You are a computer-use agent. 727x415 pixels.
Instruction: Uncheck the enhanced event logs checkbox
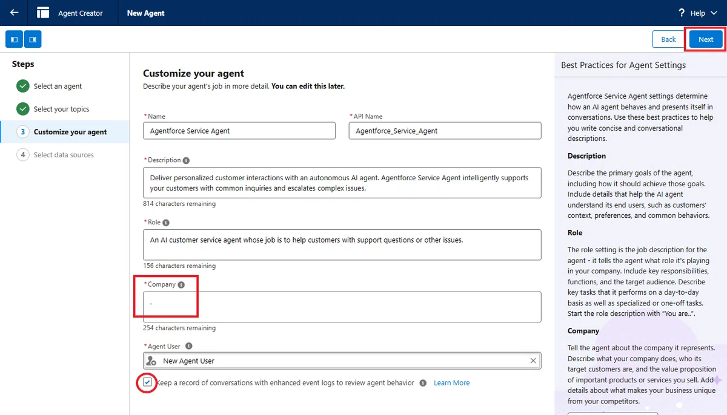pyautogui.click(x=148, y=383)
